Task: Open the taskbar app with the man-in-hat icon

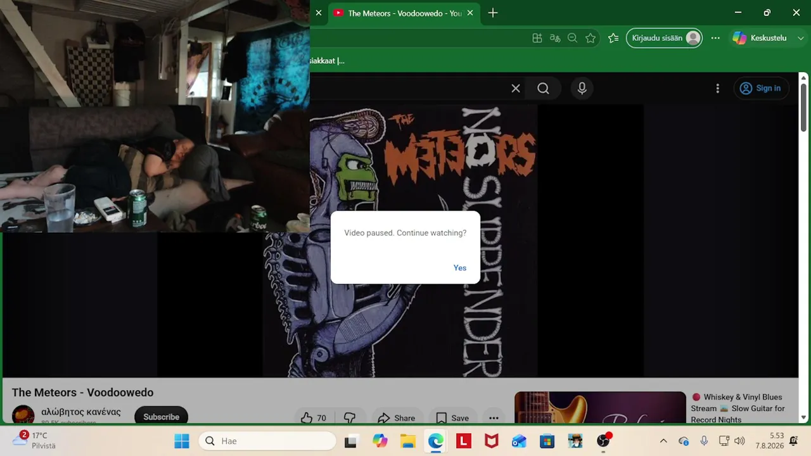Action: (575, 441)
